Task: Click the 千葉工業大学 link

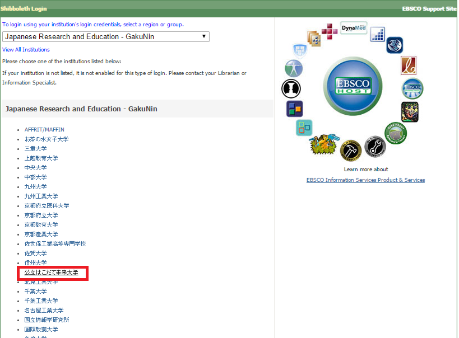Action: [41, 301]
